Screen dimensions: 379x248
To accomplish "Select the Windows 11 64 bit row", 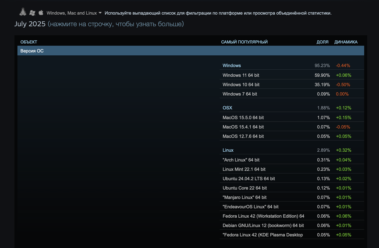I will (292, 75).
